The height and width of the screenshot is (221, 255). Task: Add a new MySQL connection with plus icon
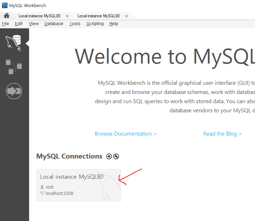pos(109,156)
